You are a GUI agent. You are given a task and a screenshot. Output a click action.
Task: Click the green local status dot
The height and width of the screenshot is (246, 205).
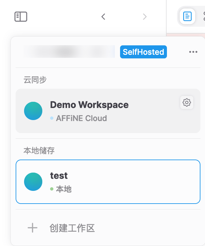coord(52,189)
